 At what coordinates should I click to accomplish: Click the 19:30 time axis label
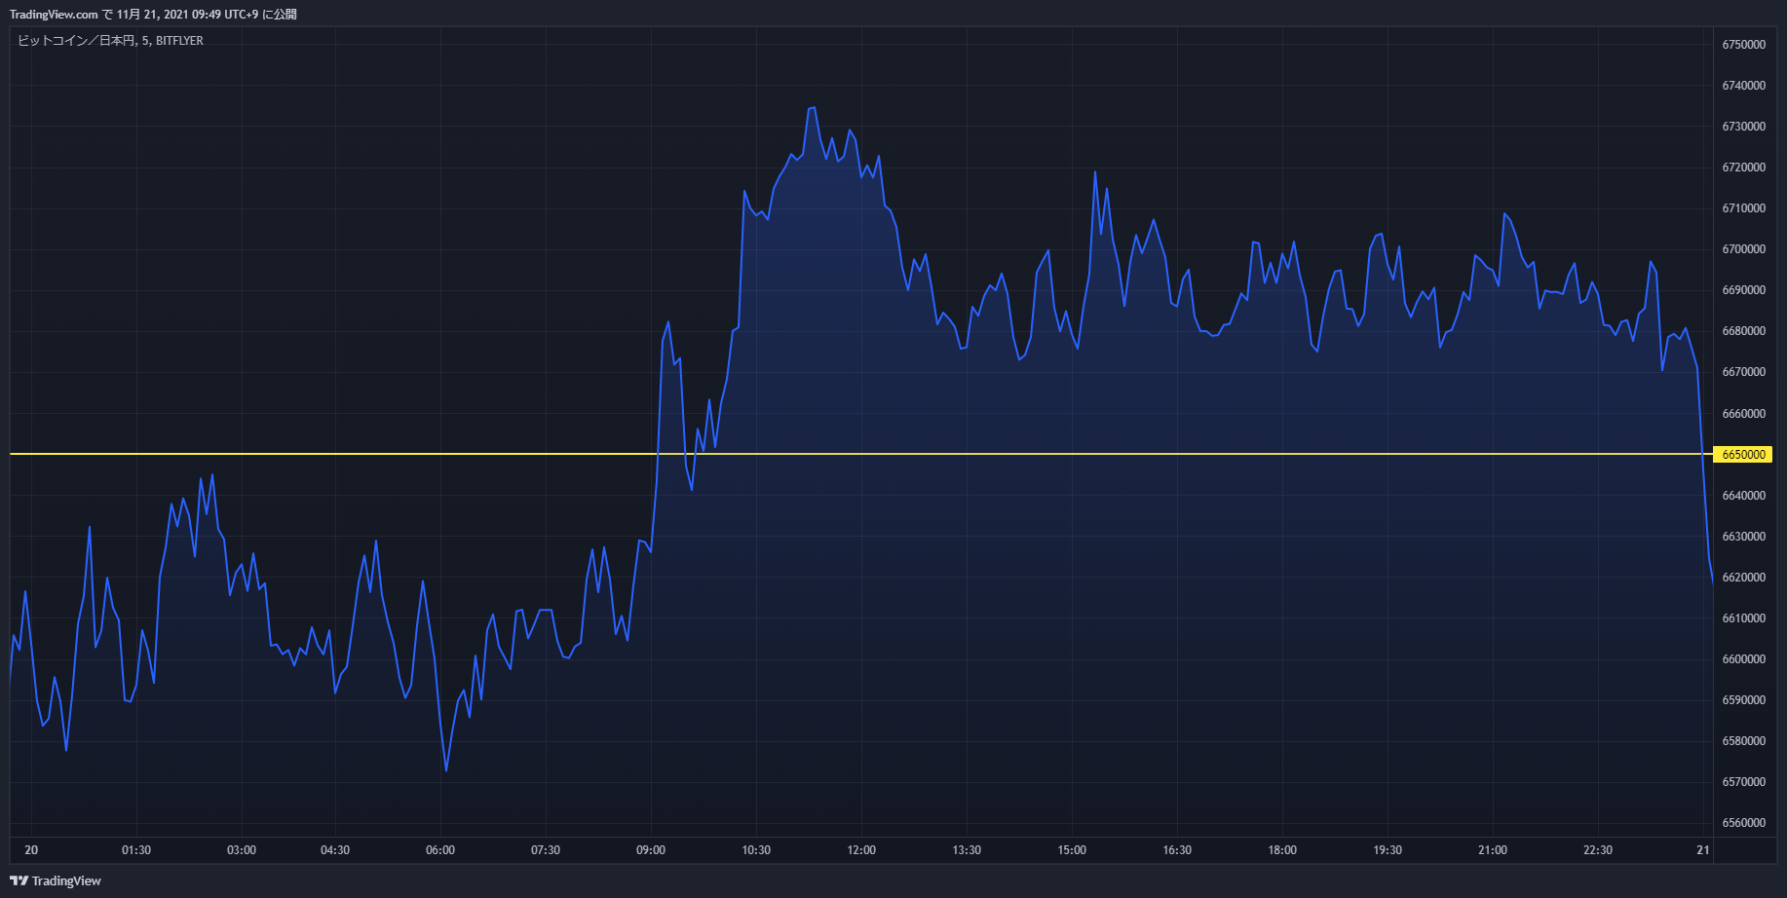(x=1388, y=850)
